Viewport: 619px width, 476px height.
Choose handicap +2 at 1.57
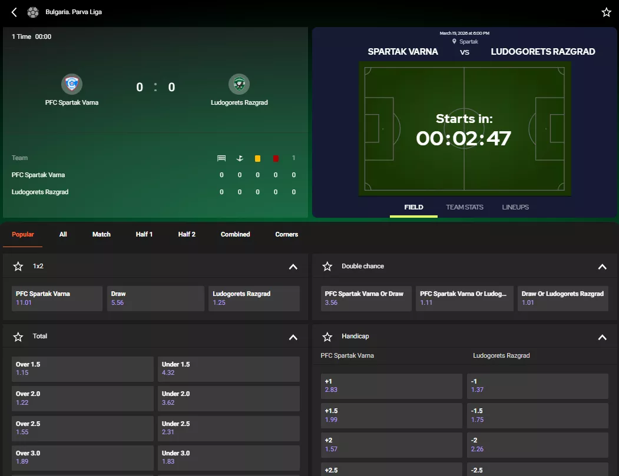[392, 445]
